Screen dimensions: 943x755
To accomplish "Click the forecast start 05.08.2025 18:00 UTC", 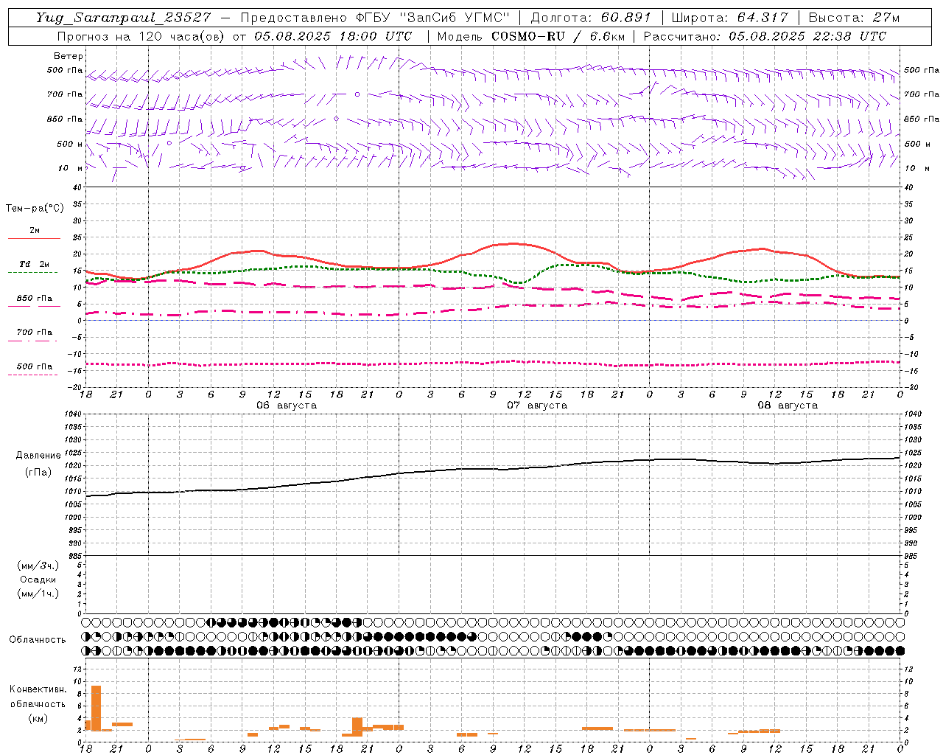I will [333, 36].
